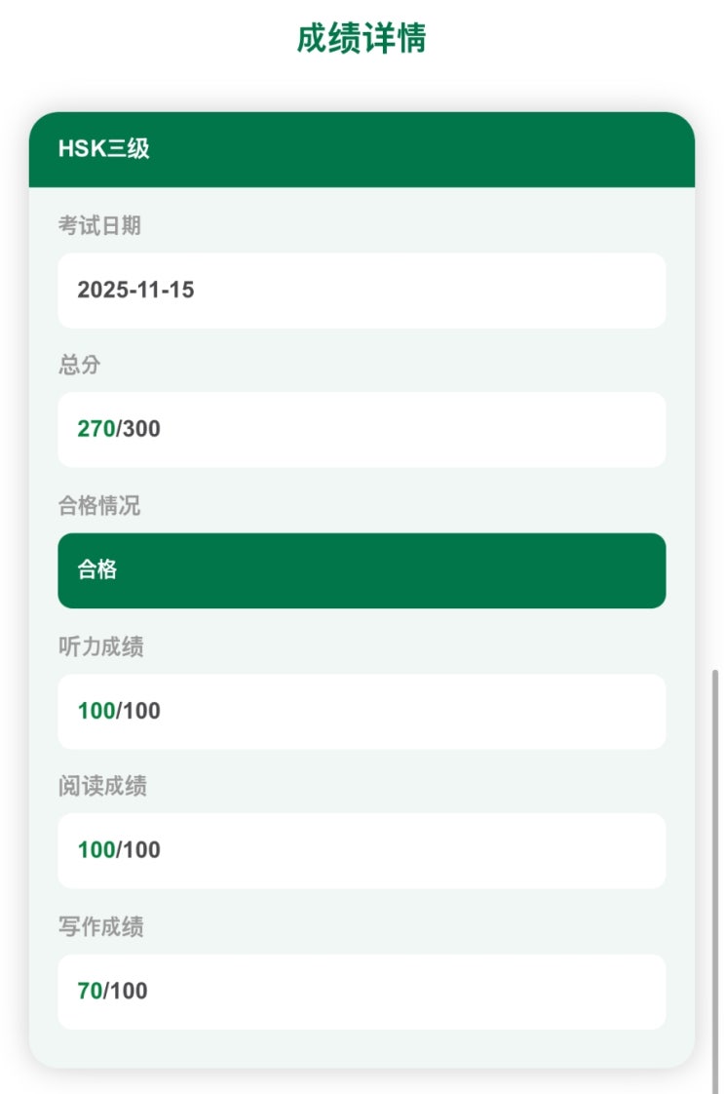Click the 听力成绩 label
This screenshot has width=724, height=1094.
pos(101,646)
